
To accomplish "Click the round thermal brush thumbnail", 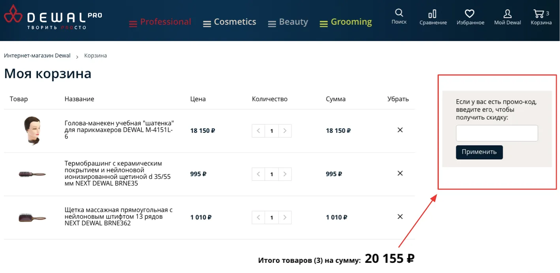I will point(32,174).
